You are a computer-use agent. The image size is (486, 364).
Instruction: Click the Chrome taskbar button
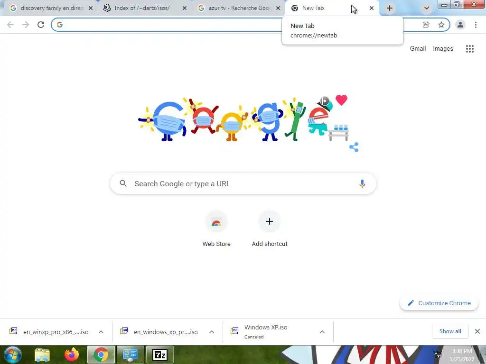point(101,355)
